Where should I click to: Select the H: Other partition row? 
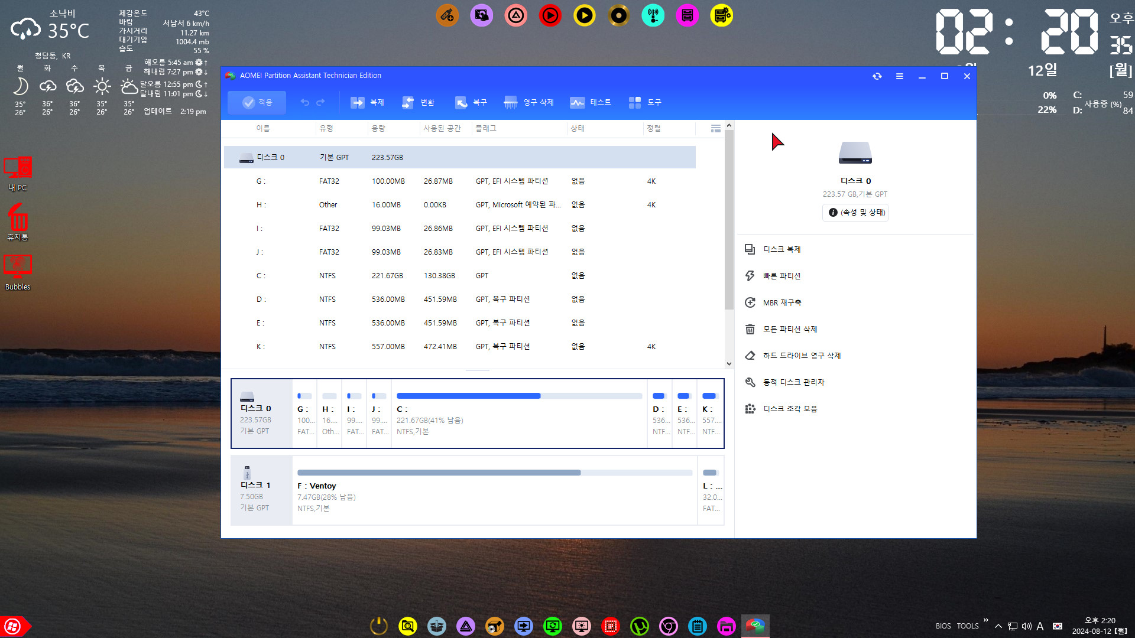[x=459, y=204]
